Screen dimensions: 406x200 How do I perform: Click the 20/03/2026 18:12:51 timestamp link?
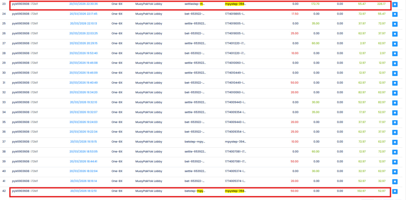click(83, 191)
